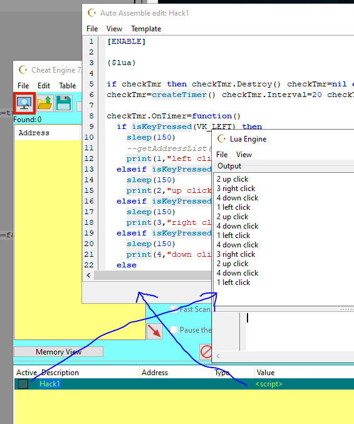Toggle the Fast Scan checkbox
The height and width of the screenshot is (424, 354).
(x=174, y=309)
